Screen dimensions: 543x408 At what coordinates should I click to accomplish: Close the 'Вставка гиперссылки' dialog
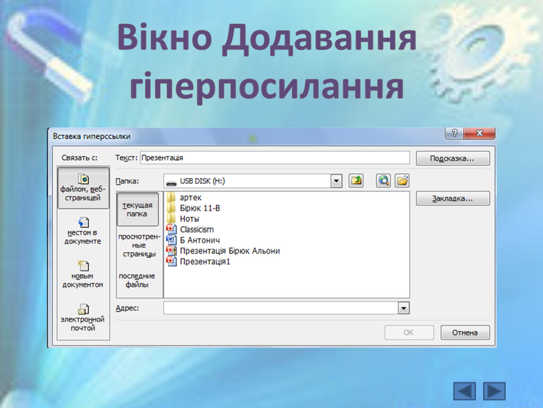click(480, 133)
